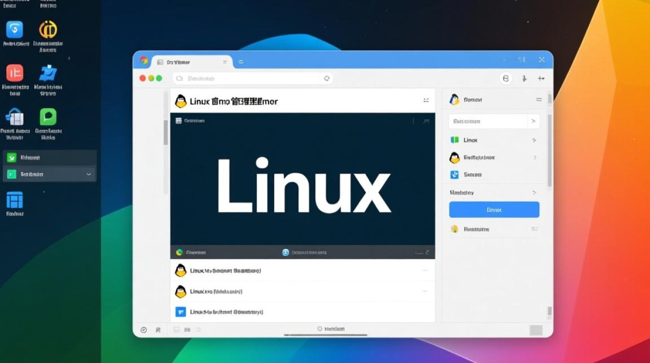Viewport: 650px width, 363px height.
Task: Click the Chrome icon in the video status bar
Action: point(178,252)
